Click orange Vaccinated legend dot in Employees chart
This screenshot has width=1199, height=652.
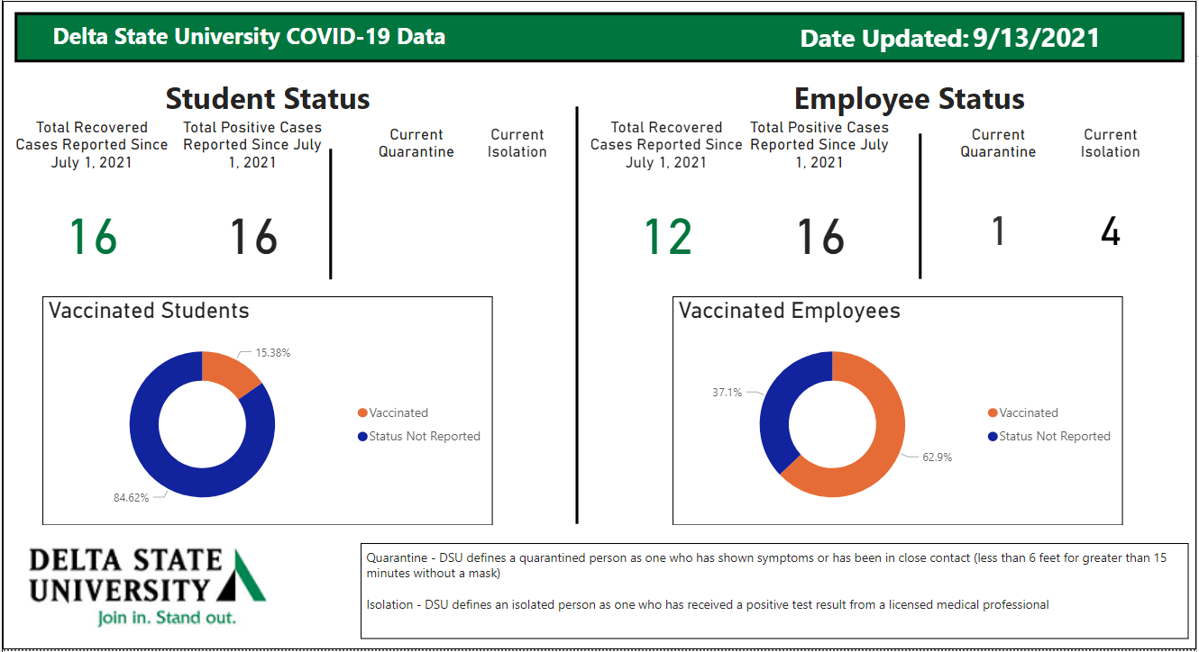993,413
